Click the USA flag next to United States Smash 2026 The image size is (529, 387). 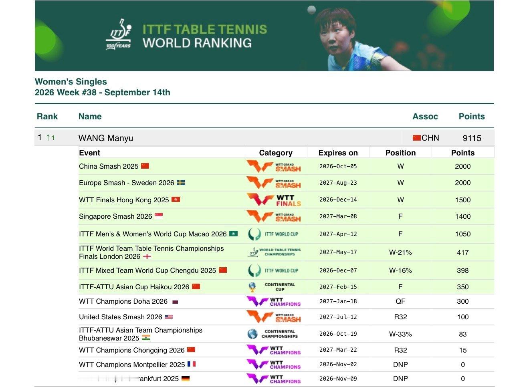[169, 317]
